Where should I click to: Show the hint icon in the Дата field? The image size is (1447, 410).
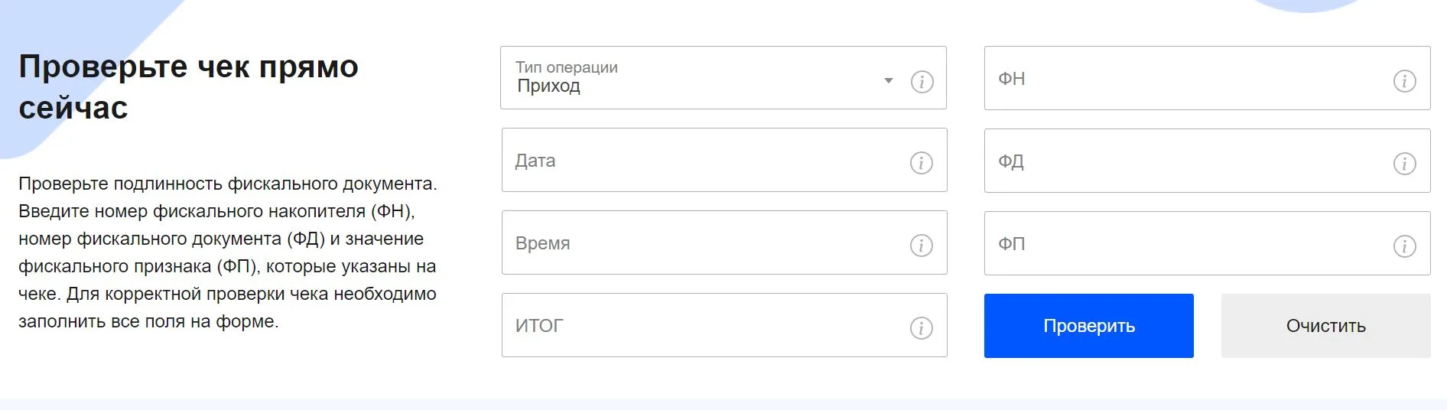[x=921, y=163]
